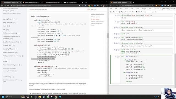Open File Explorer from the taskbar
This screenshot has height=99, width=176.
point(40,97)
